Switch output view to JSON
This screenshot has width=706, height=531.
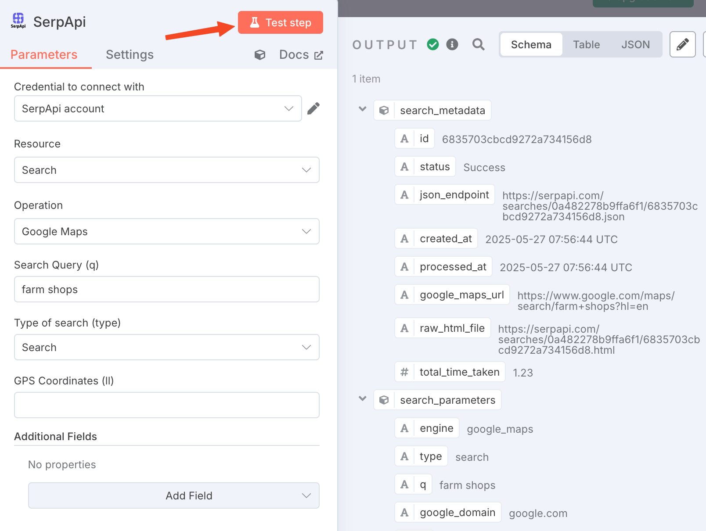(635, 44)
